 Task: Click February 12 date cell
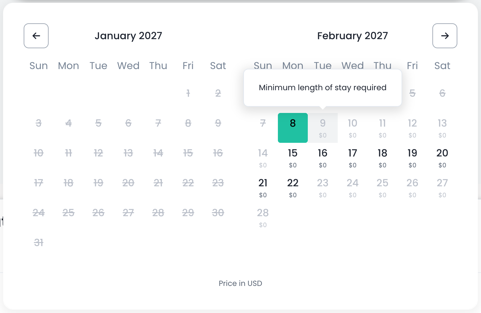412,128
